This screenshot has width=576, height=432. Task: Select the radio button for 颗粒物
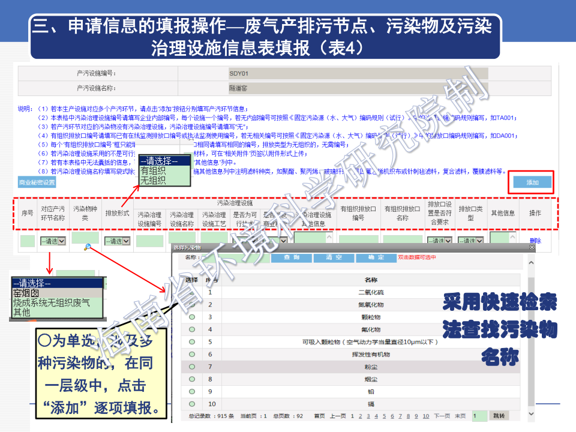pos(192,317)
